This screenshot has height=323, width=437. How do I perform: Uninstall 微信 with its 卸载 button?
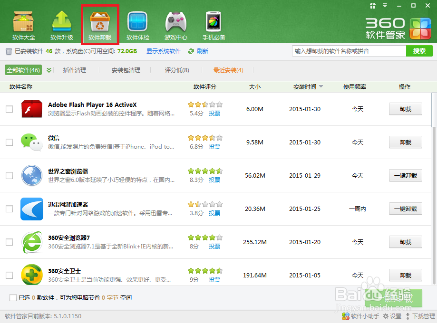(406, 142)
